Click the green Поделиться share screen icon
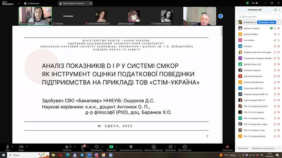Image resolution: width=282 pixels, height=158 pixels. [111, 147]
